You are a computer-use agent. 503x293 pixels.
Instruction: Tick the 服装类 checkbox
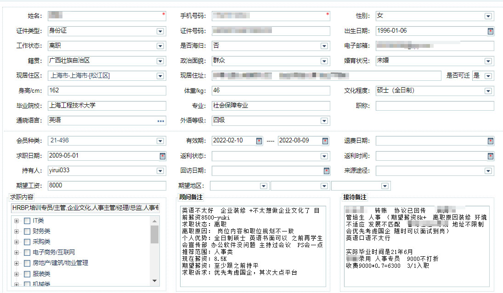pyautogui.click(x=27, y=274)
